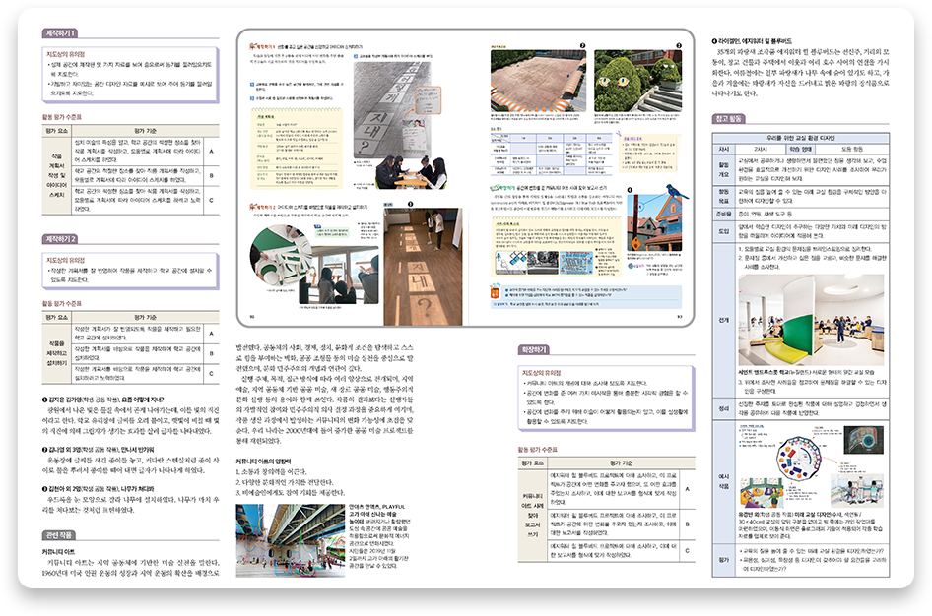Click the '커뮤니티 아트 사례 찾아 보고서 쓰기' cell

click(532, 515)
